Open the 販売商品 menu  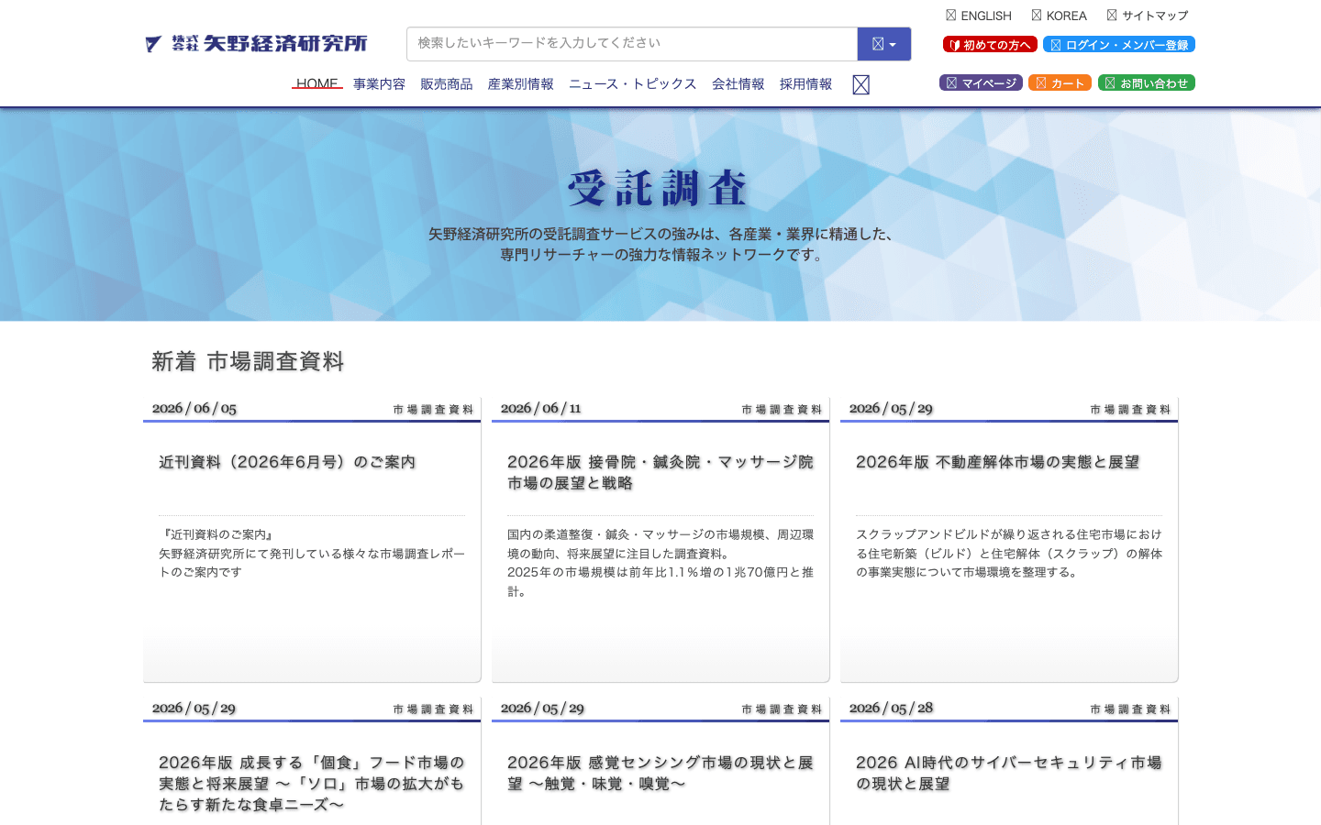(447, 83)
